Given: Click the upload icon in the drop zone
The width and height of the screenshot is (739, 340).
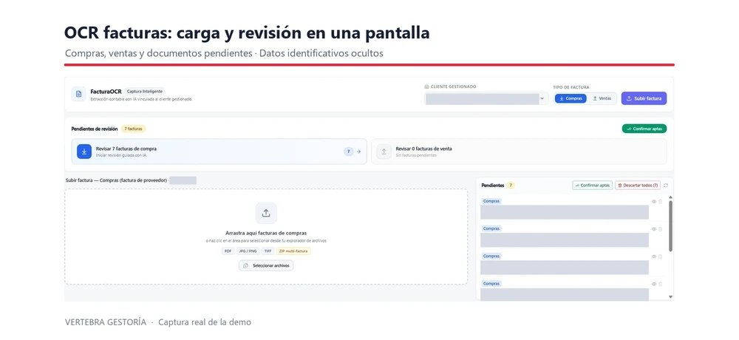Looking at the screenshot, I should (266, 213).
